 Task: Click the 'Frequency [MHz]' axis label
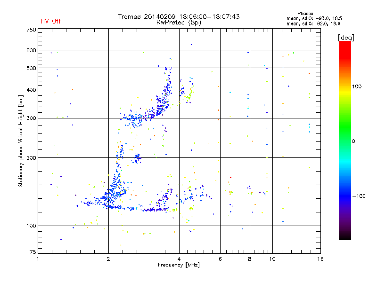coord(179,265)
